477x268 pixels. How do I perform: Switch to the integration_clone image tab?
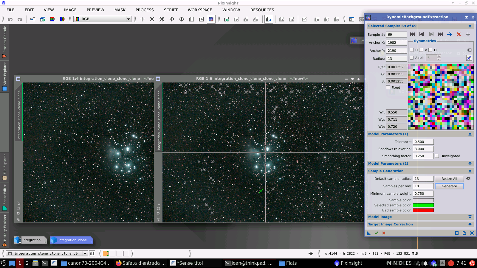[x=72, y=240]
